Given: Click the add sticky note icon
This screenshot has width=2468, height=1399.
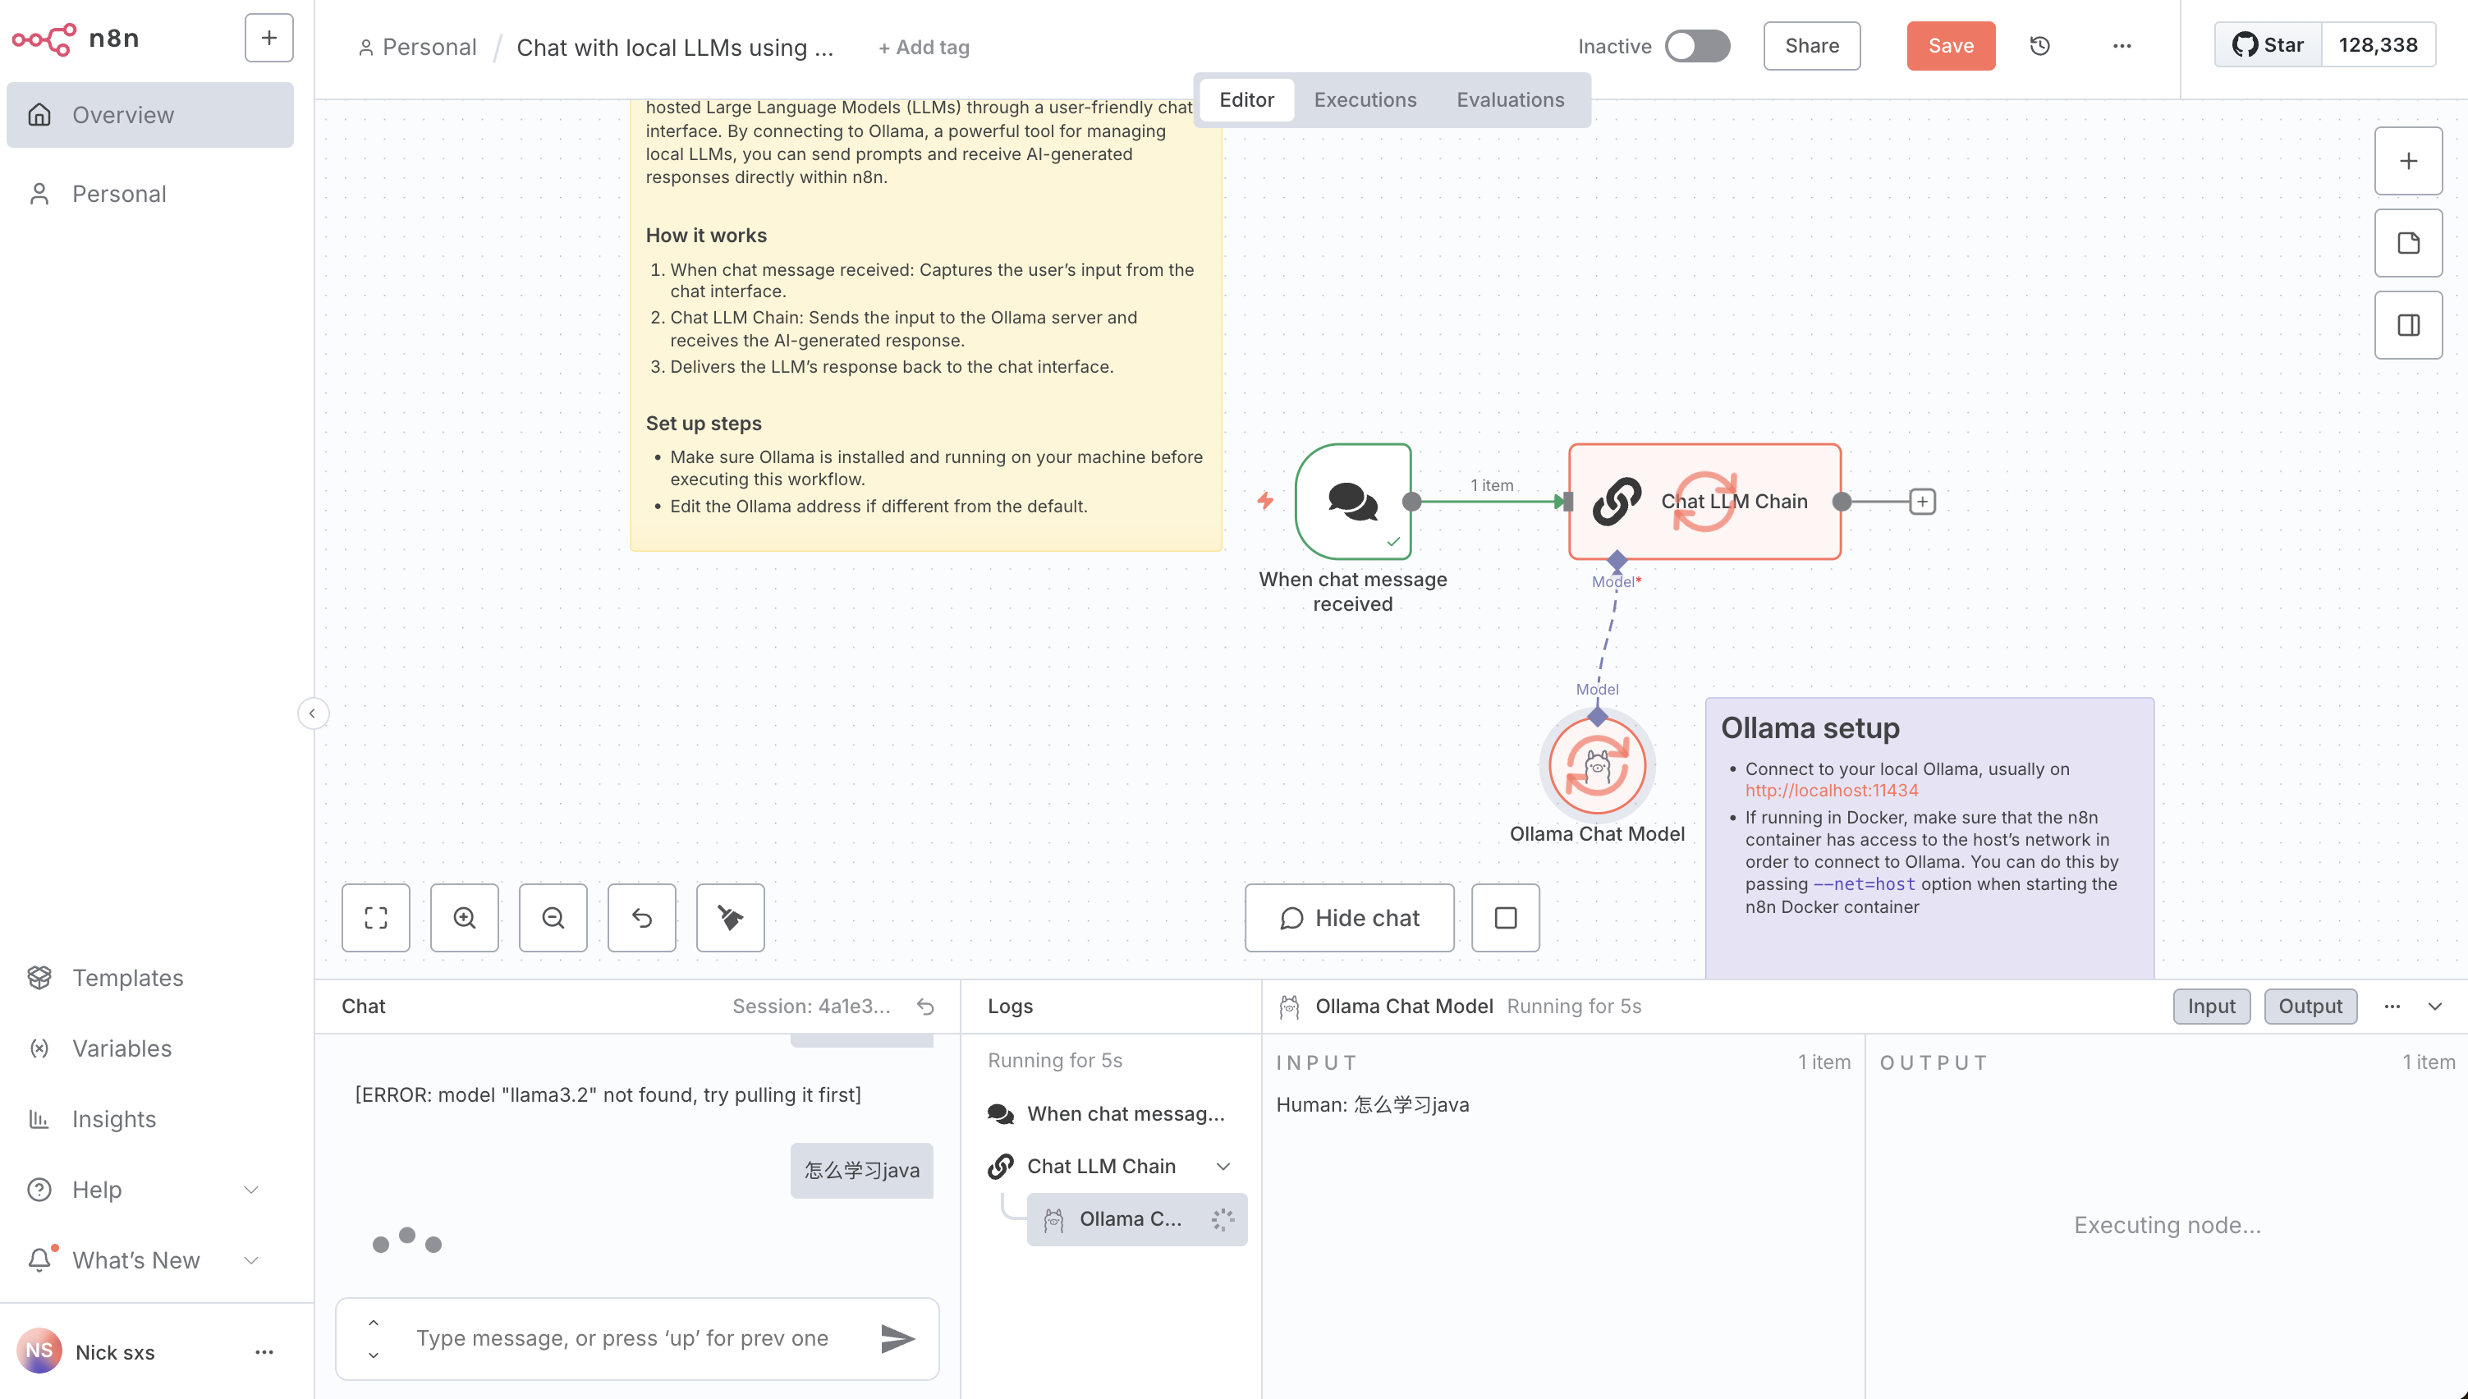Looking at the screenshot, I should 2407,243.
